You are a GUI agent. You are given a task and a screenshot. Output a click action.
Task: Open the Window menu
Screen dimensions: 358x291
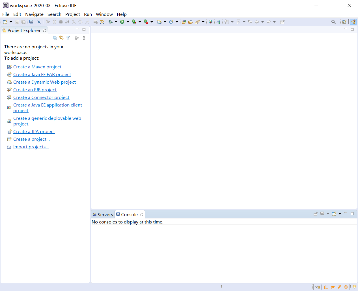point(104,14)
